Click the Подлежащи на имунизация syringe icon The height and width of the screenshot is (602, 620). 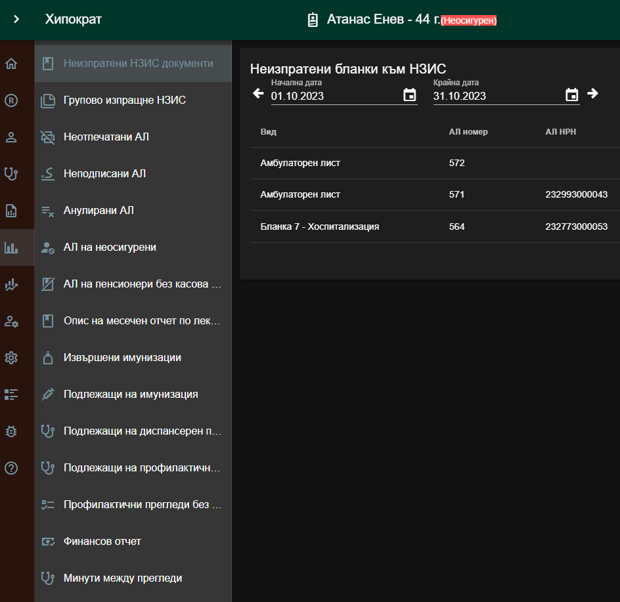click(48, 395)
